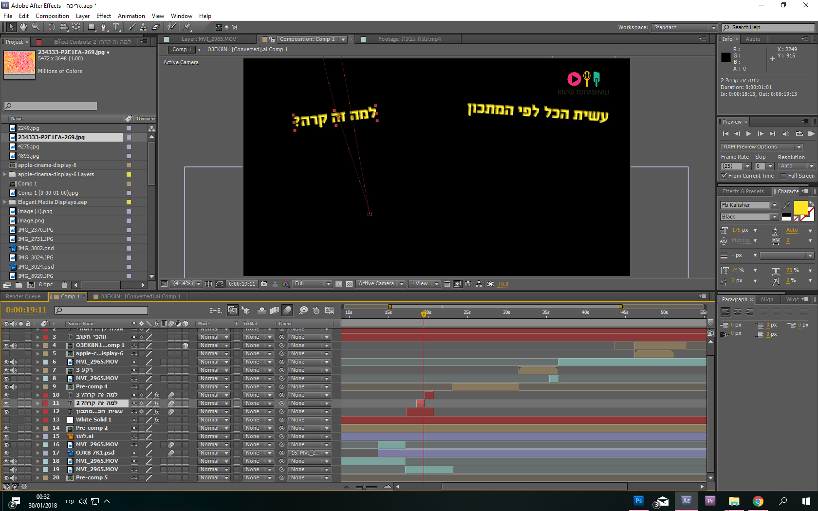Select the Eraser tool
The height and width of the screenshot is (511, 818).
click(156, 27)
